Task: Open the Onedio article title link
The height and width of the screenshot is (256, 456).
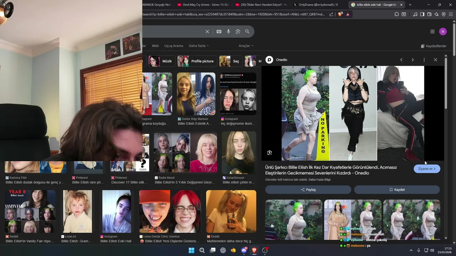Action: [x=331, y=170]
